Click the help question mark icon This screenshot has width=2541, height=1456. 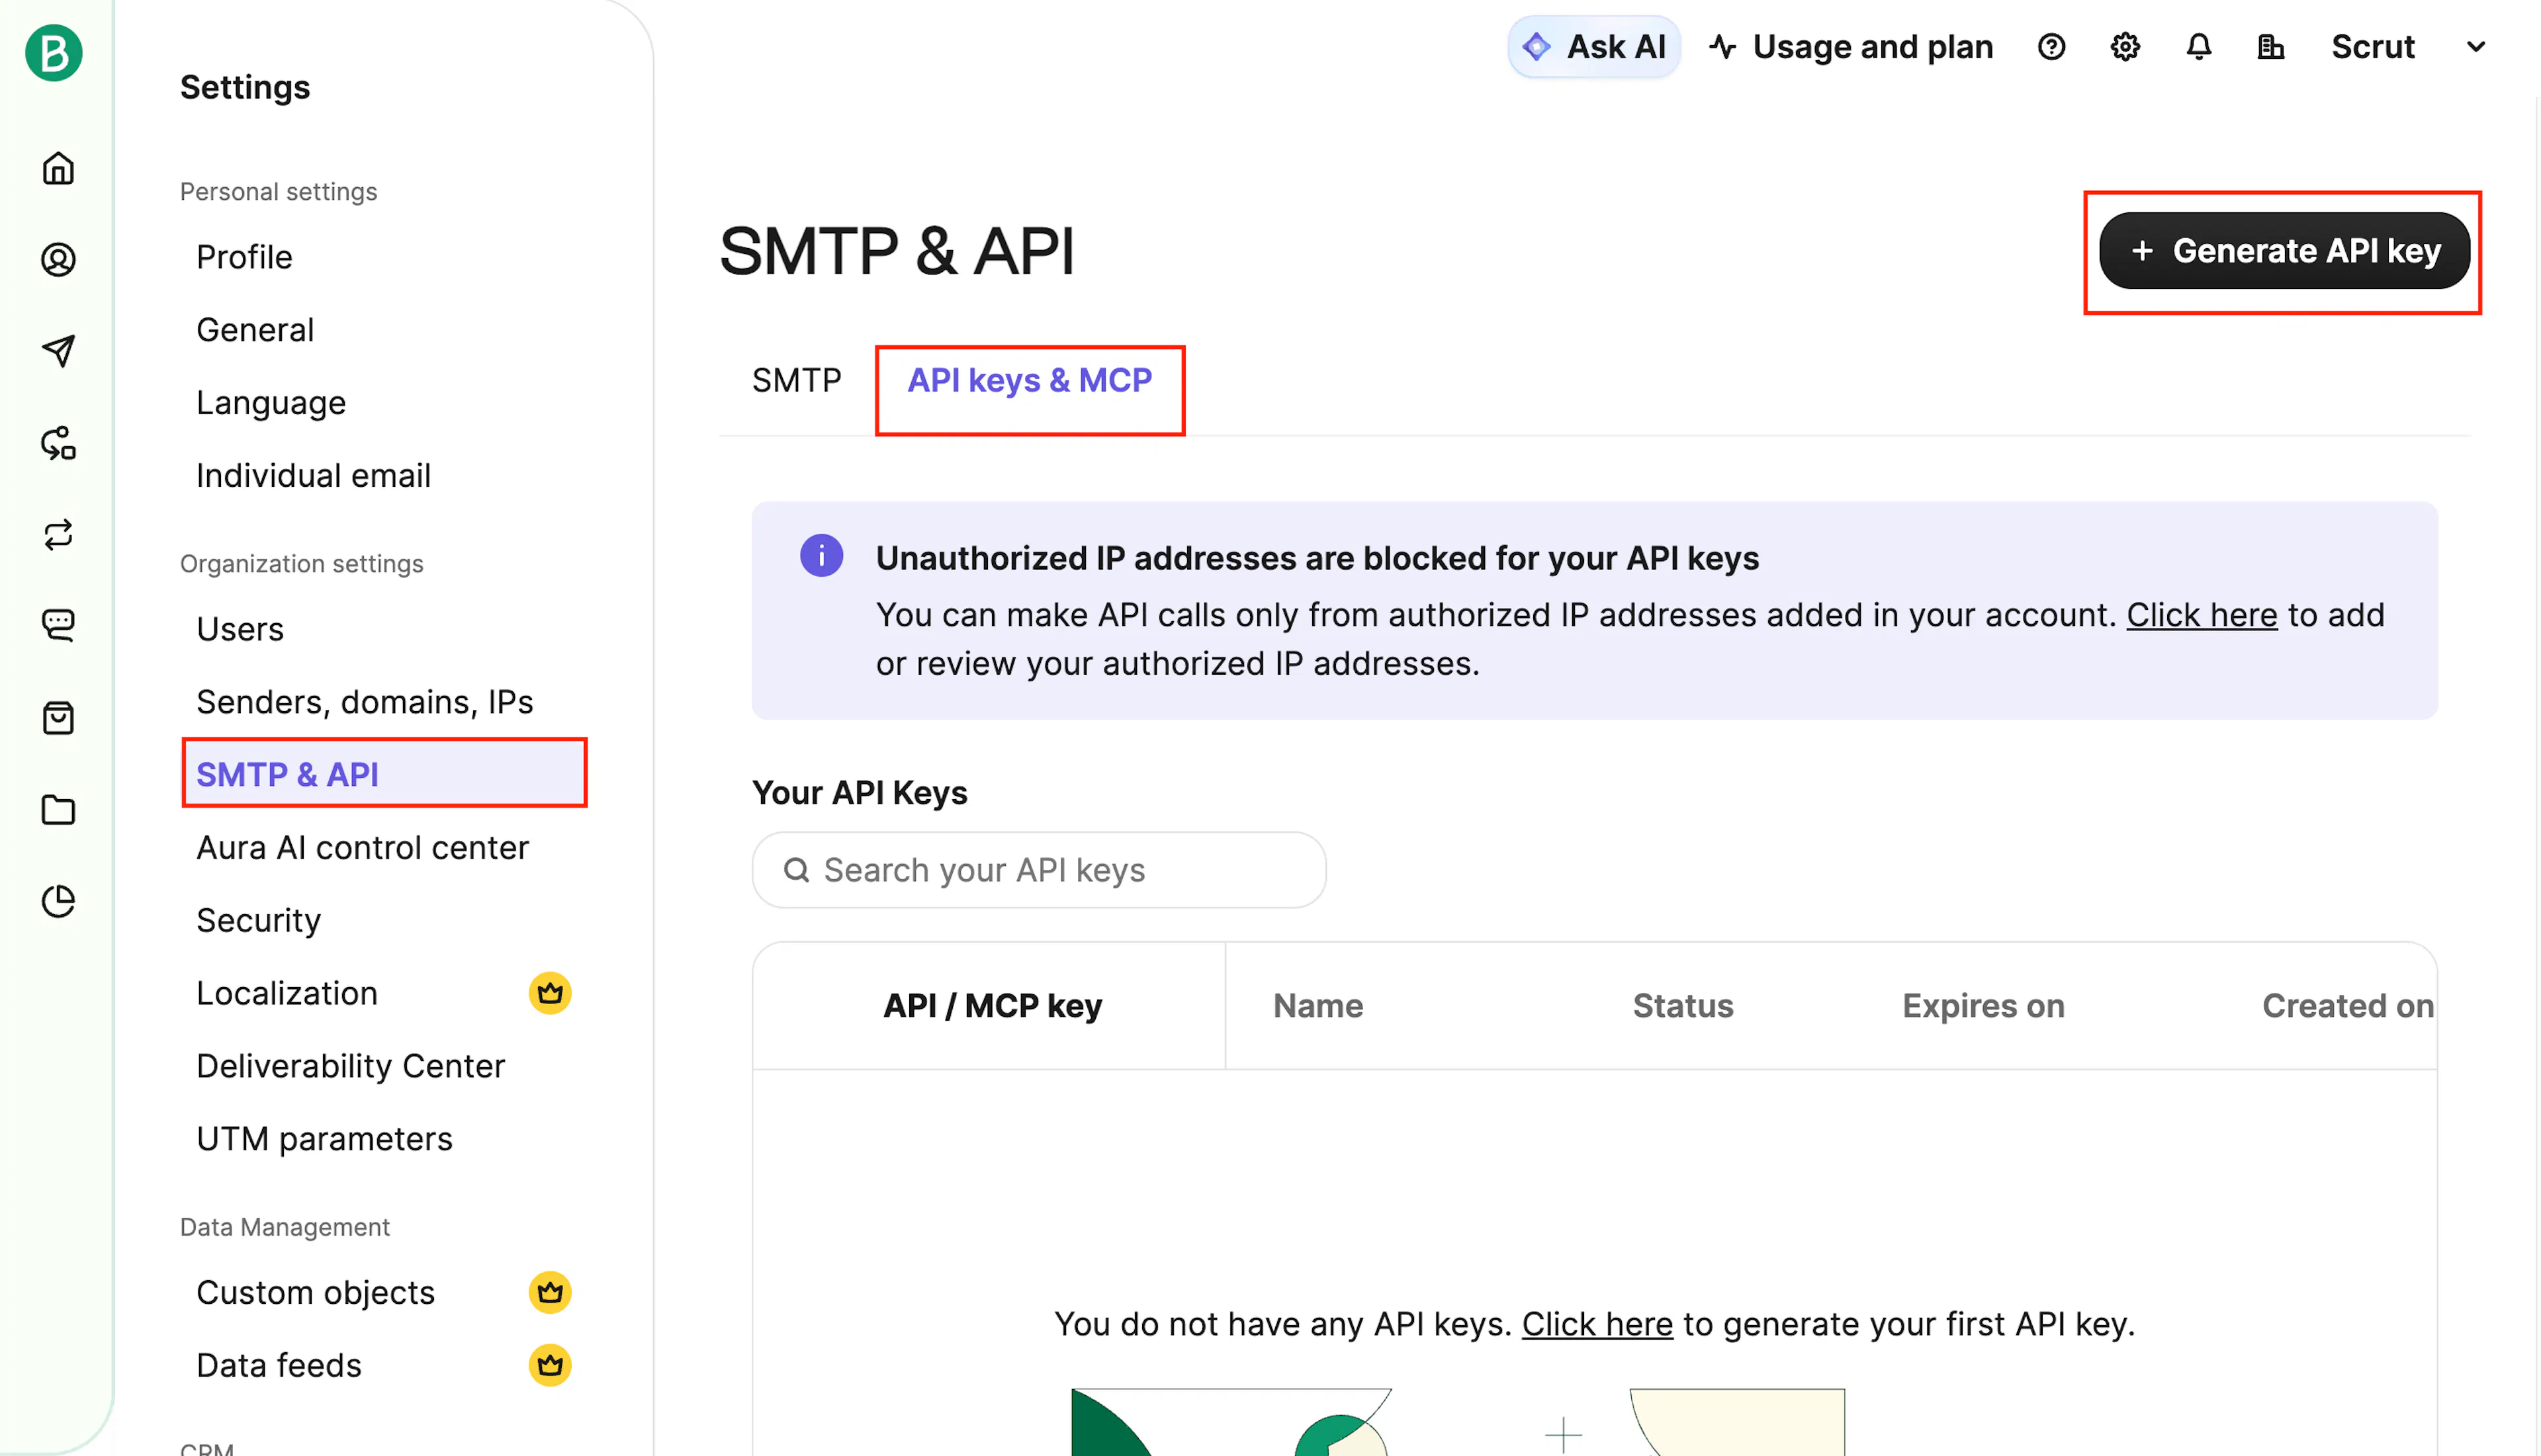[x=2051, y=47]
